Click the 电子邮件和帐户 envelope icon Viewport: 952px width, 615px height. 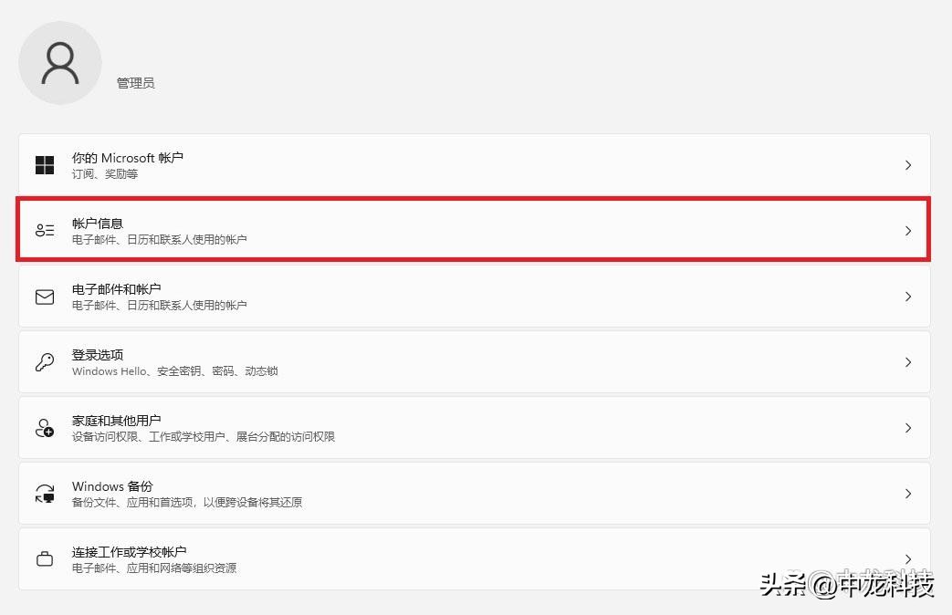(44, 296)
